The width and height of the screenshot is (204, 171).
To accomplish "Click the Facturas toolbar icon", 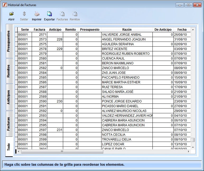I will tap(62, 14).
